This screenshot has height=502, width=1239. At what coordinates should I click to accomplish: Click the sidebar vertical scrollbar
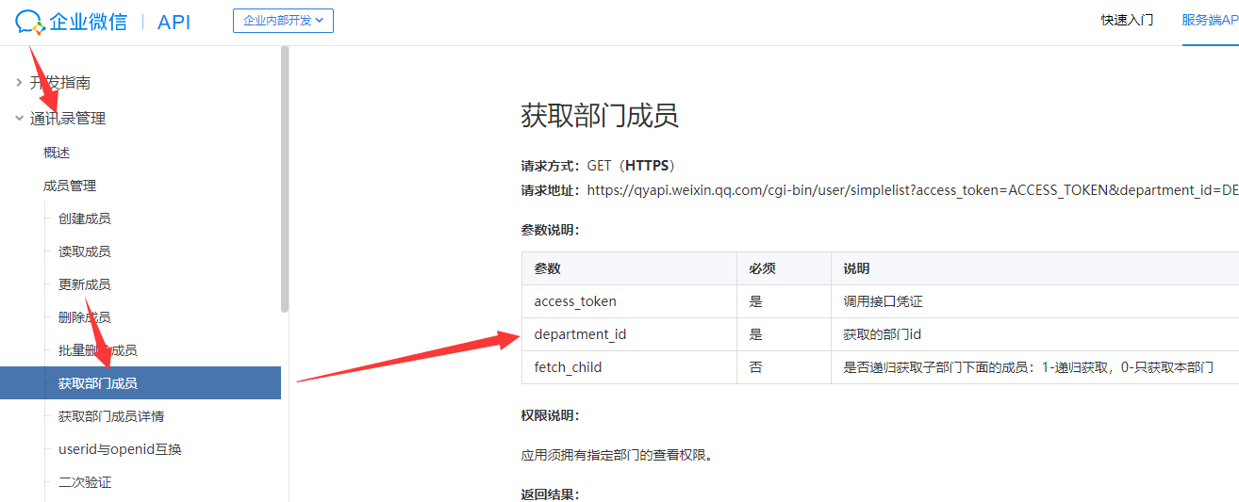(285, 179)
